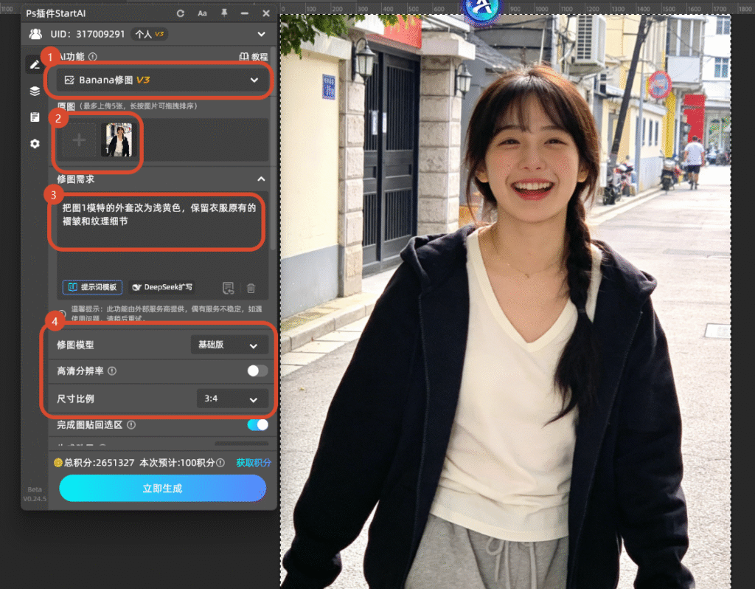Click the trash icon to clear the prompt

pos(251,289)
